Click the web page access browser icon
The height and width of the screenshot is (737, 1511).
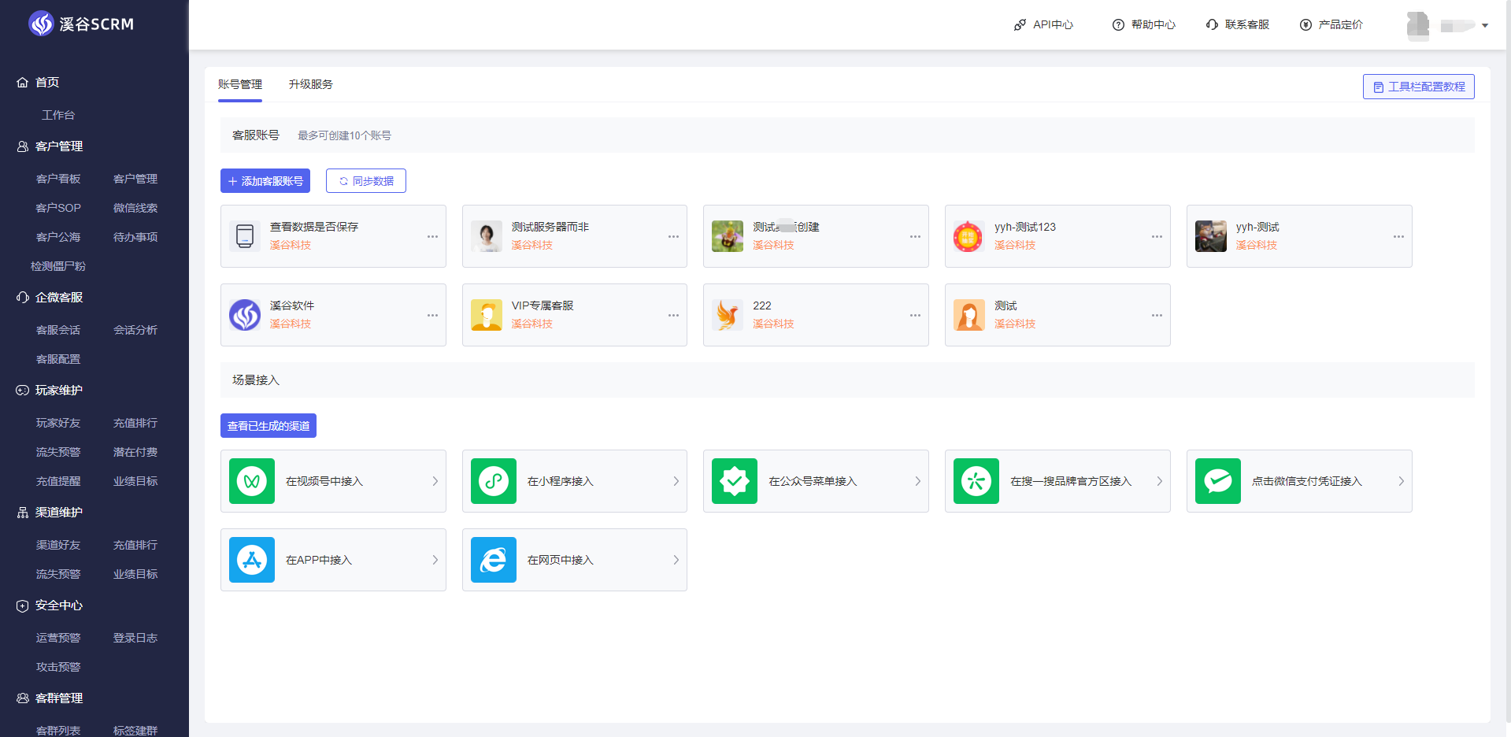click(493, 560)
